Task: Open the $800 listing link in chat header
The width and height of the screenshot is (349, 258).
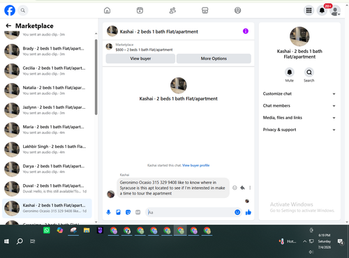Action: [x=144, y=50]
